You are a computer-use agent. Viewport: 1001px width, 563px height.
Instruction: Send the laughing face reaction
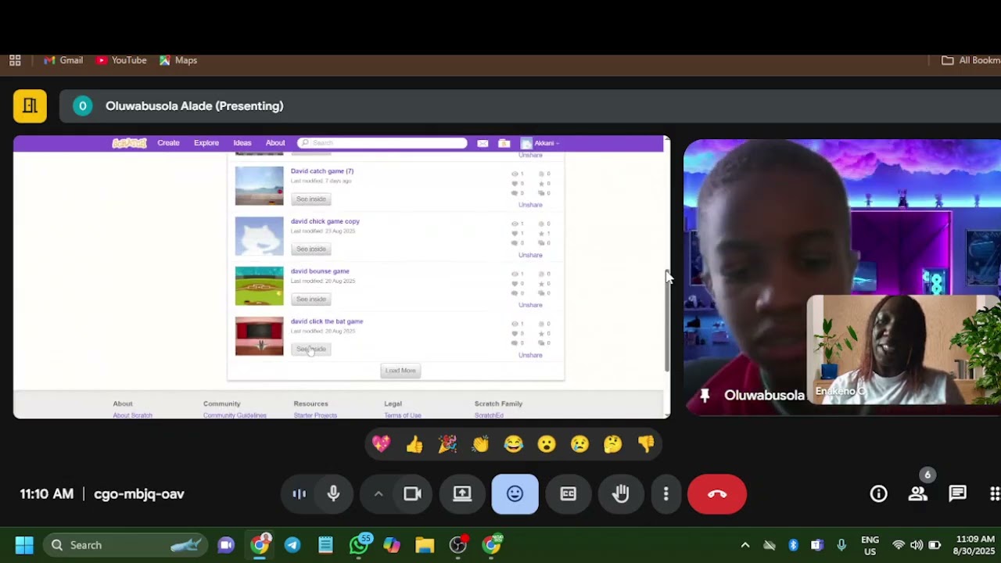point(514,444)
